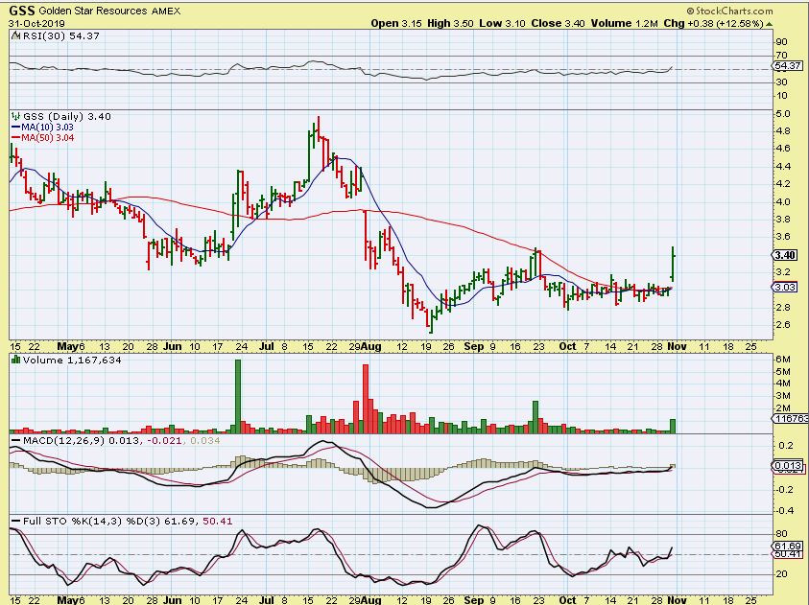Click the Volume legend bar icon
The height and width of the screenshot is (605, 809).
pyautogui.click(x=13, y=360)
